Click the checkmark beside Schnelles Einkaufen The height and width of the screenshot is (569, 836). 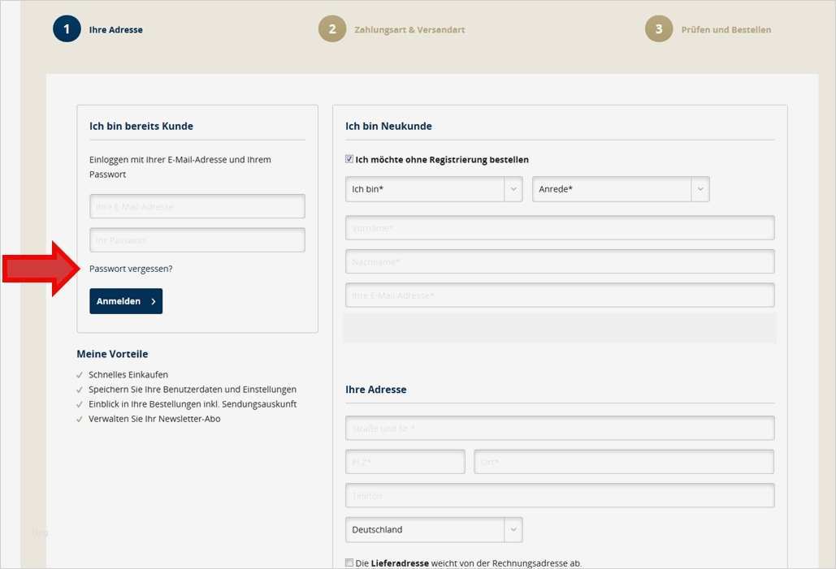(x=79, y=374)
